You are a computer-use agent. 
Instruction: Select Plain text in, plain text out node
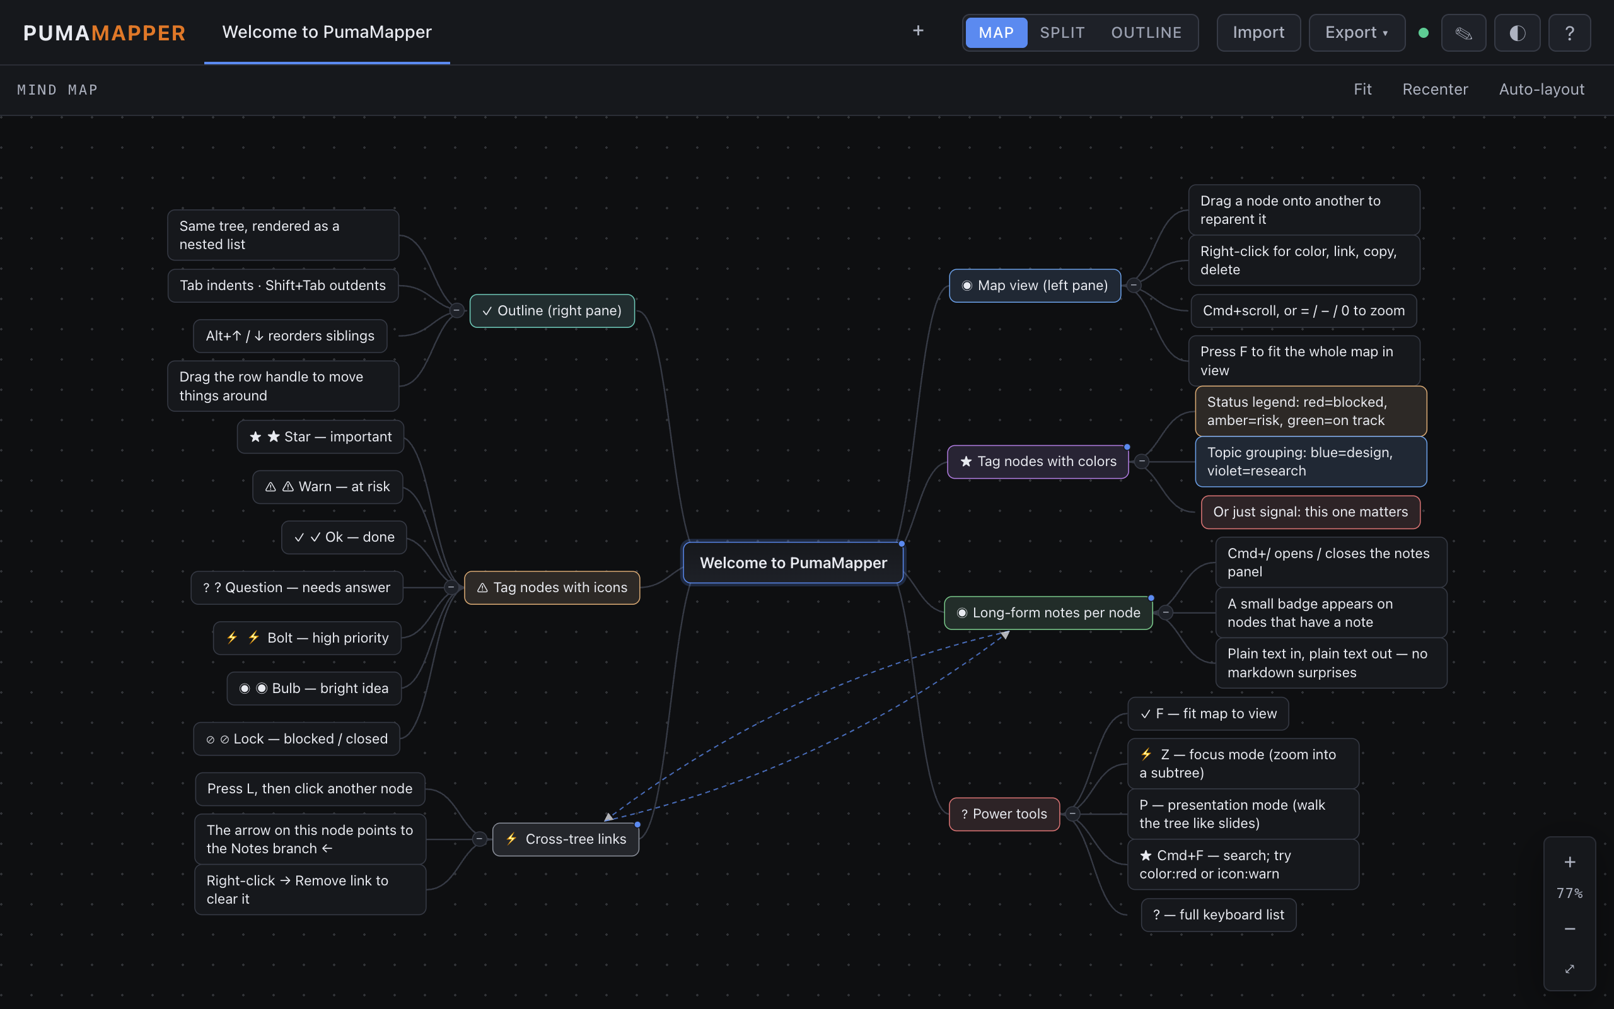(x=1331, y=663)
